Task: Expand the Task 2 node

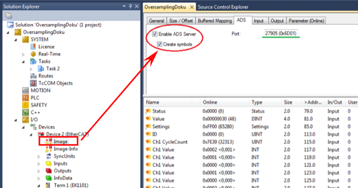Action: click(31, 69)
